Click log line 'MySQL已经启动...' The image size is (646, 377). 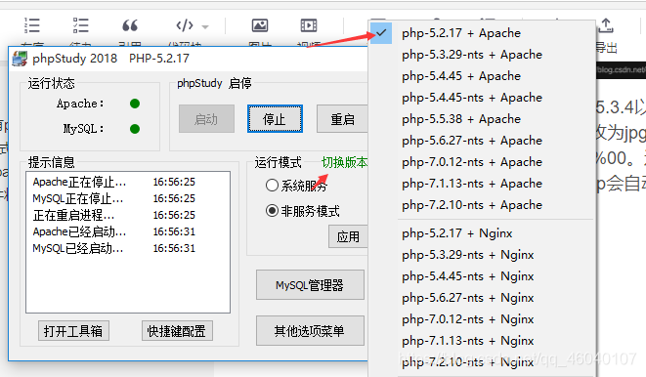click(114, 248)
